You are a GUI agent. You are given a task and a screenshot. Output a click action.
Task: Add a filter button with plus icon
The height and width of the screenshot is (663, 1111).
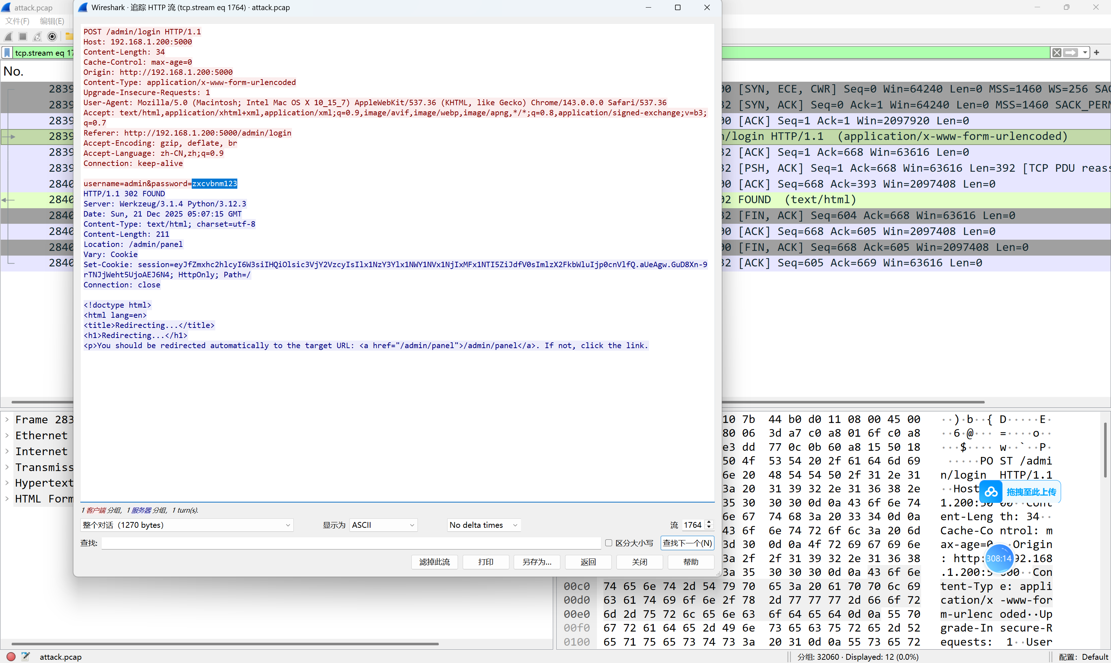click(x=1097, y=53)
